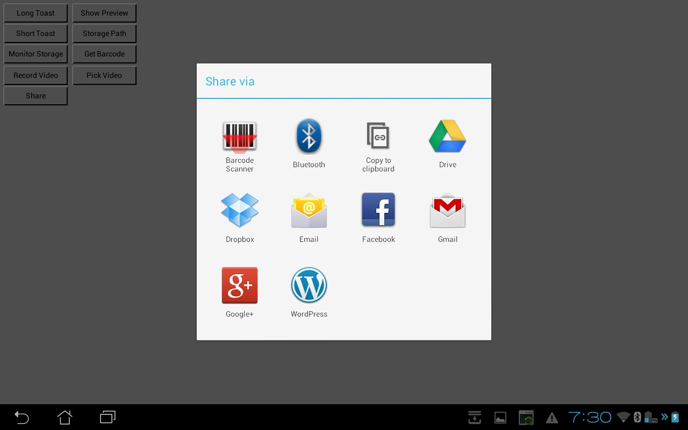Screen dimensions: 688x430
Task: Tap the Short Toast button
Action: (x=35, y=33)
